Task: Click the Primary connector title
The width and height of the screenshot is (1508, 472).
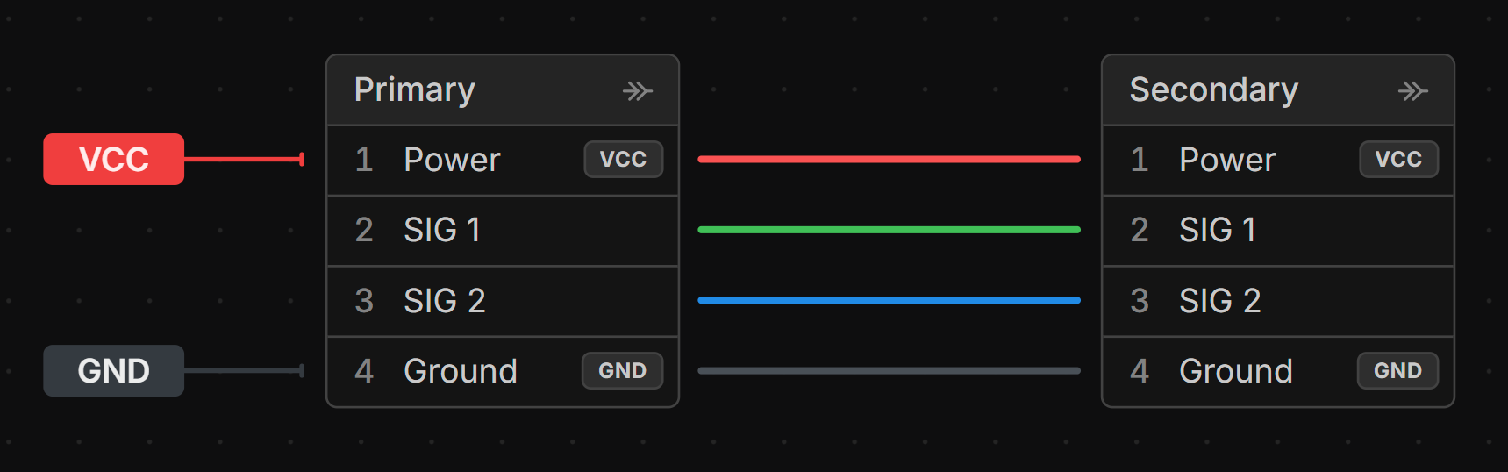Action: (x=415, y=90)
